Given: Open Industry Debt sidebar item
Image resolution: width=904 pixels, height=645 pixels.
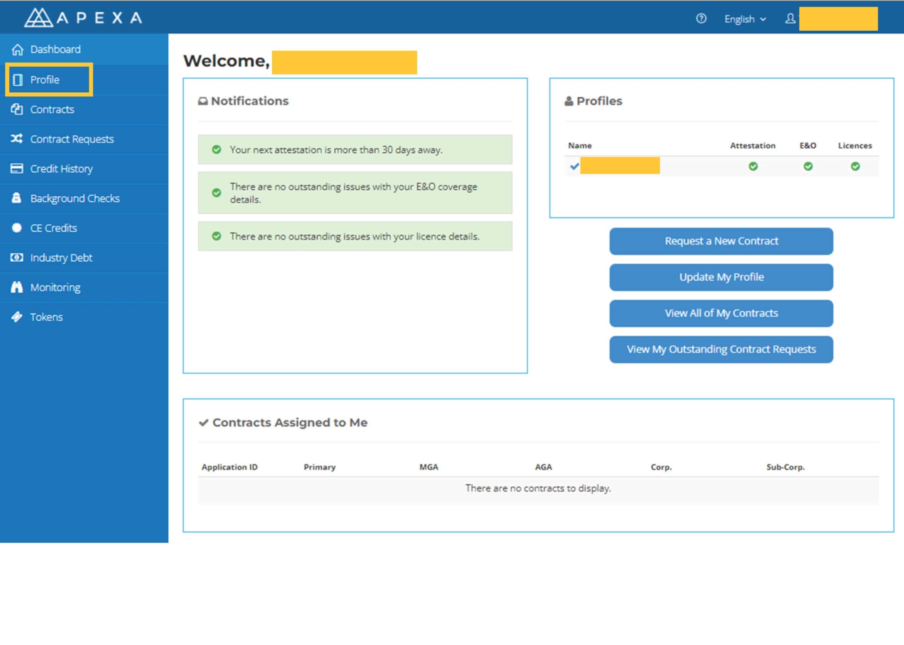Looking at the screenshot, I should (x=61, y=258).
